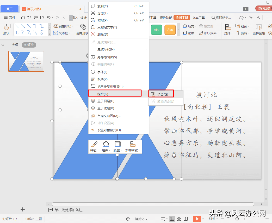Click the Print icon
The width and height of the screenshot is (272, 223).
(35, 18)
